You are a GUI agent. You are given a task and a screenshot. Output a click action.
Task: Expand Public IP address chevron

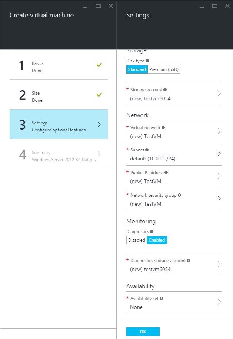pyautogui.click(x=219, y=176)
